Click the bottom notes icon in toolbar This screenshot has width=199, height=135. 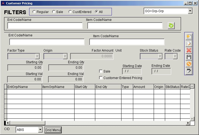[x=189, y=71]
